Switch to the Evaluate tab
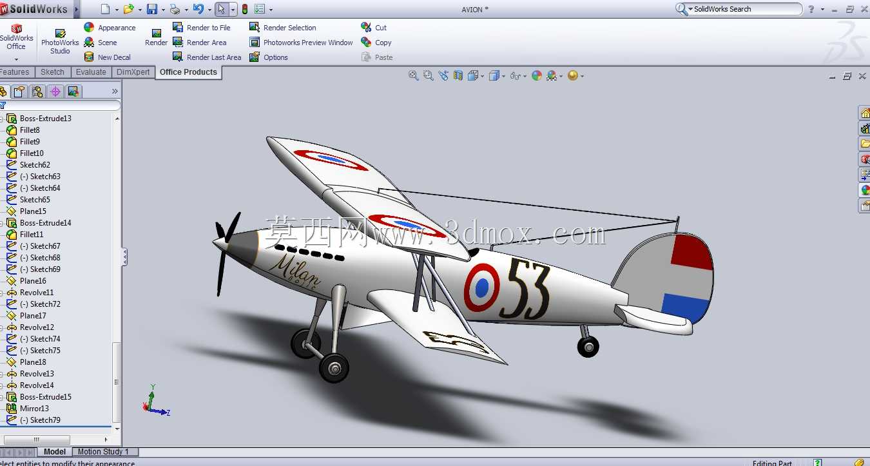Screen dimensions: 870x466 pos(91,72)
